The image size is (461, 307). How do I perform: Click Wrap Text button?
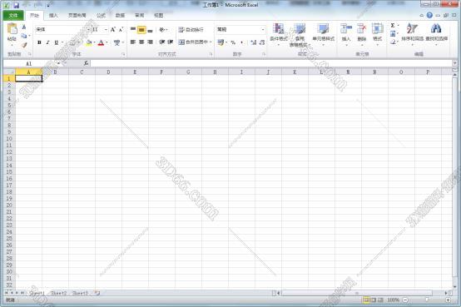tap(191, 30)
